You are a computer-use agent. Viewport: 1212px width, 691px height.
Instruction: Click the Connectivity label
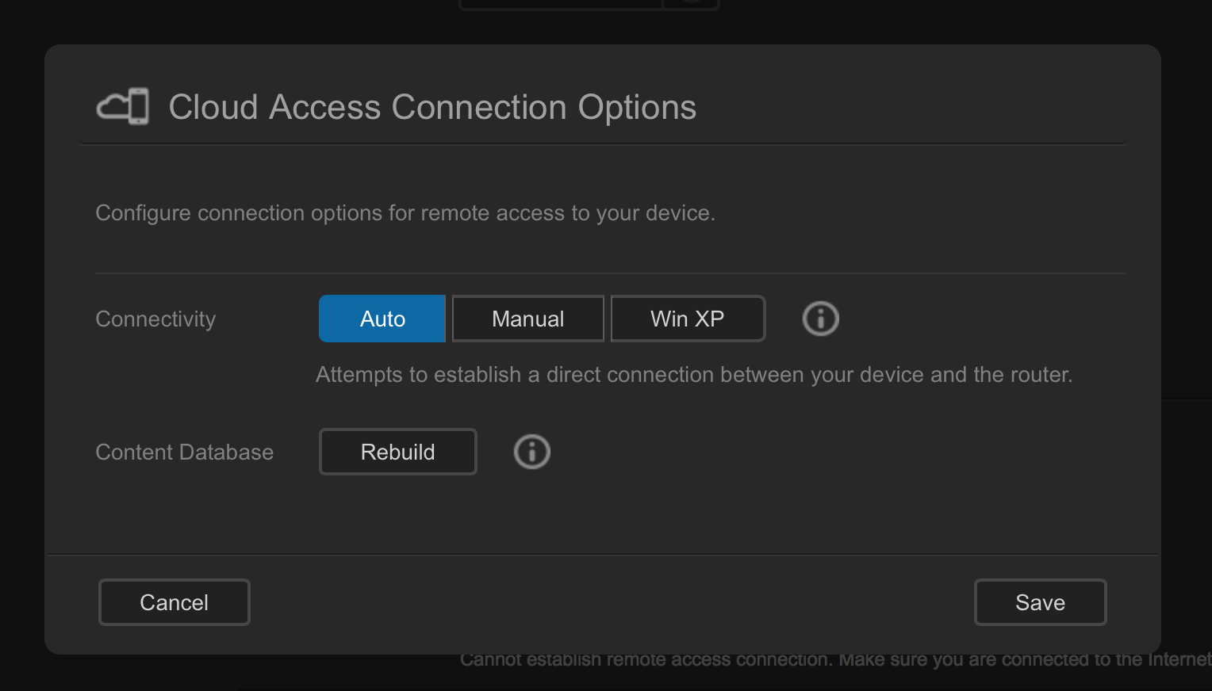[155, 319]
